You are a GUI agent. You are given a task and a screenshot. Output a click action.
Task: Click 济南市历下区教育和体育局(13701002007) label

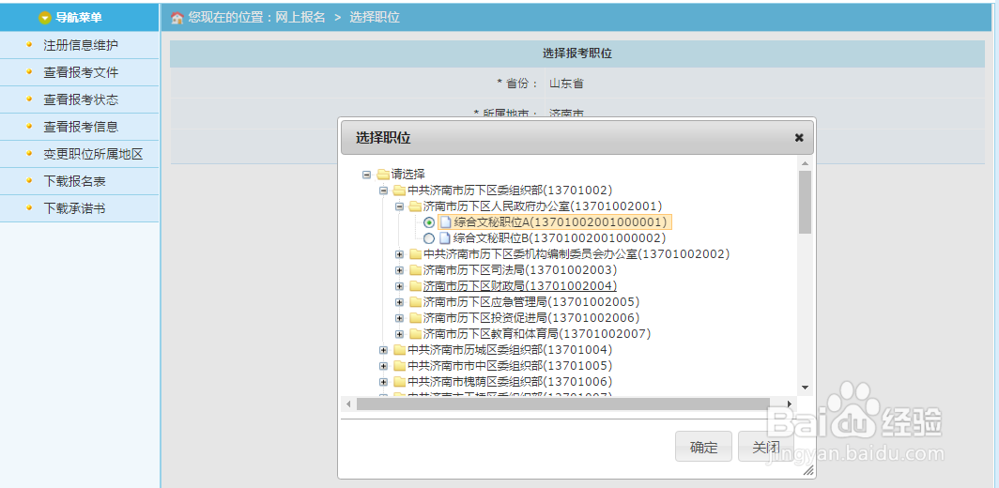536,334
